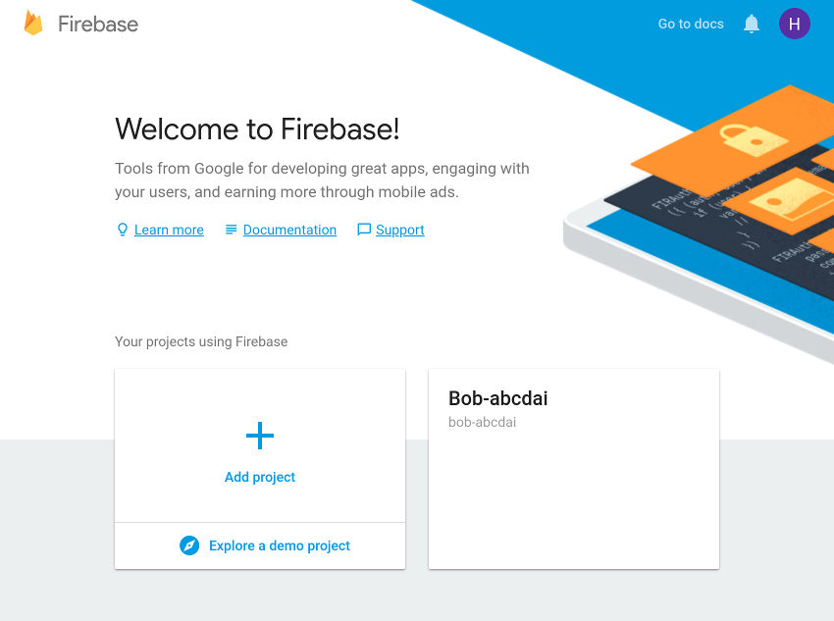Open the purple H account avatar
The height and width of the screenshot is (621, 834).
(x=794, y=24)
